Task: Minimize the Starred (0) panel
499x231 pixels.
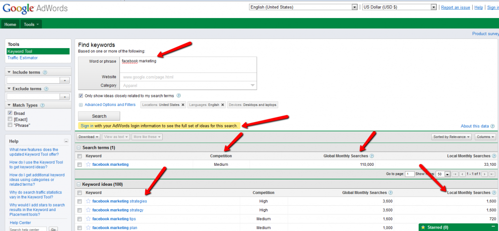Action: (493, 226)
